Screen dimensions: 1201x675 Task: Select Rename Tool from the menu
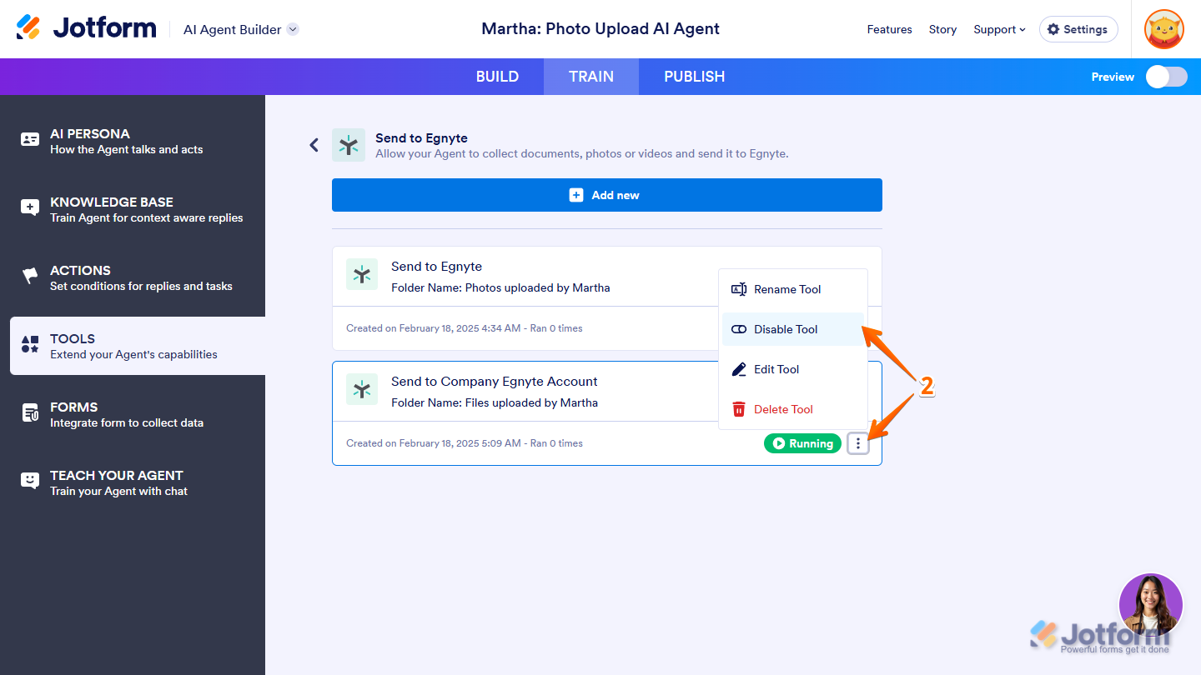click(x=786, y=289)
